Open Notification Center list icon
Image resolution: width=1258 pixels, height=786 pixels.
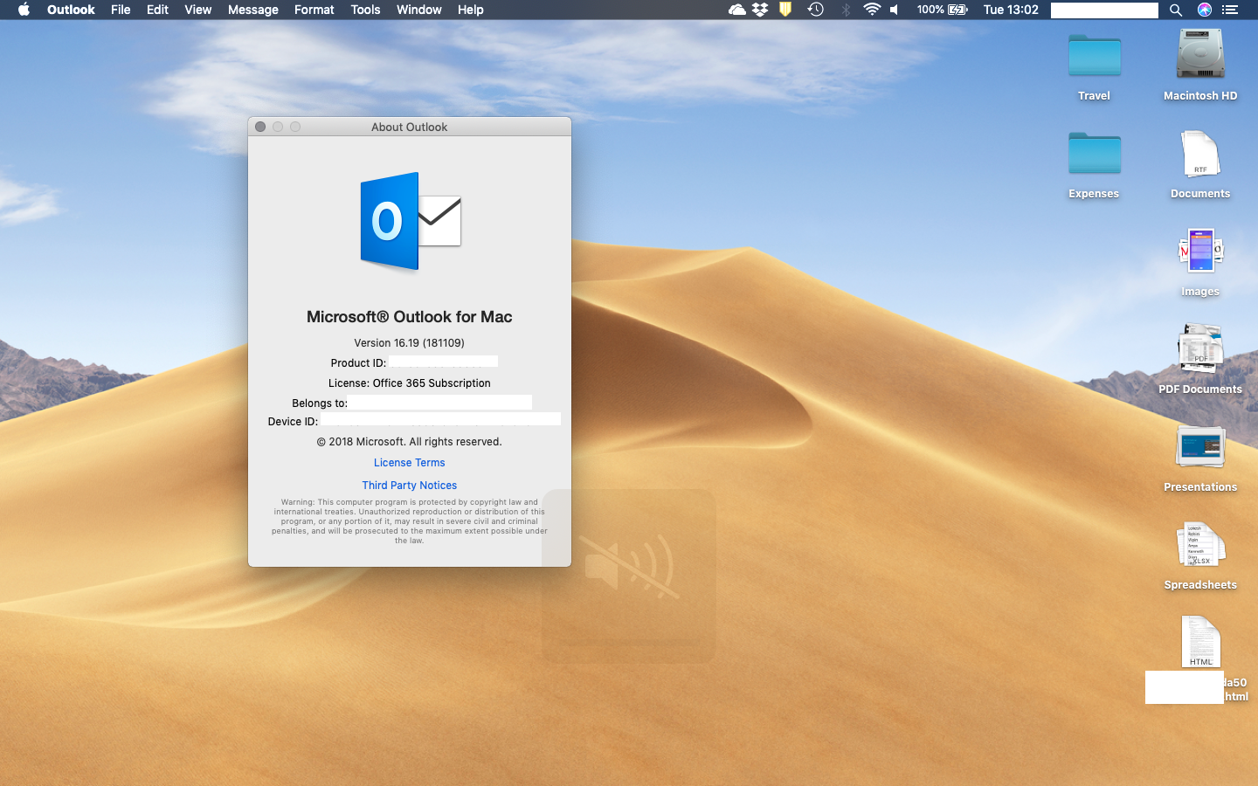[x=1230, y=10]
